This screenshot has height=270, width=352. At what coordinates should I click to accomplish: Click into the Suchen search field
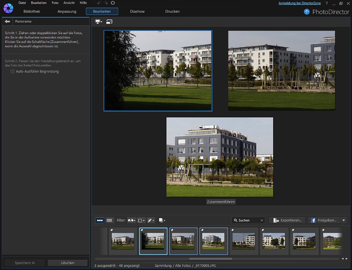[x=249, y=220]
